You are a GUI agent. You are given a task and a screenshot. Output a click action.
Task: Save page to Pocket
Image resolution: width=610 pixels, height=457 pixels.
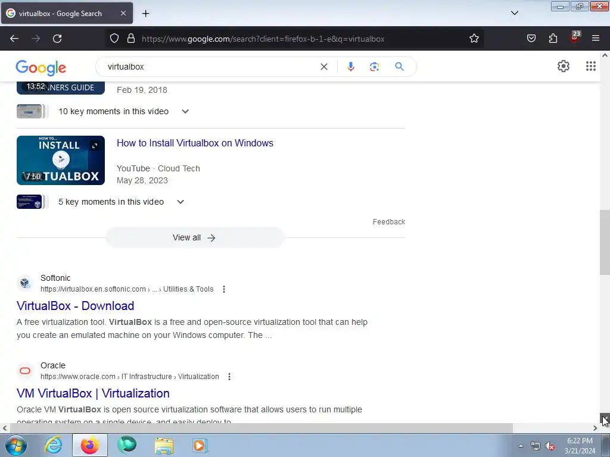[531, 39]
